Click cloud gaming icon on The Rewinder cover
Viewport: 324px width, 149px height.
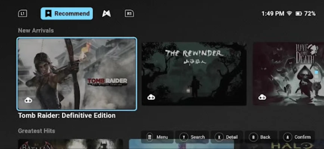pos(151,97)
